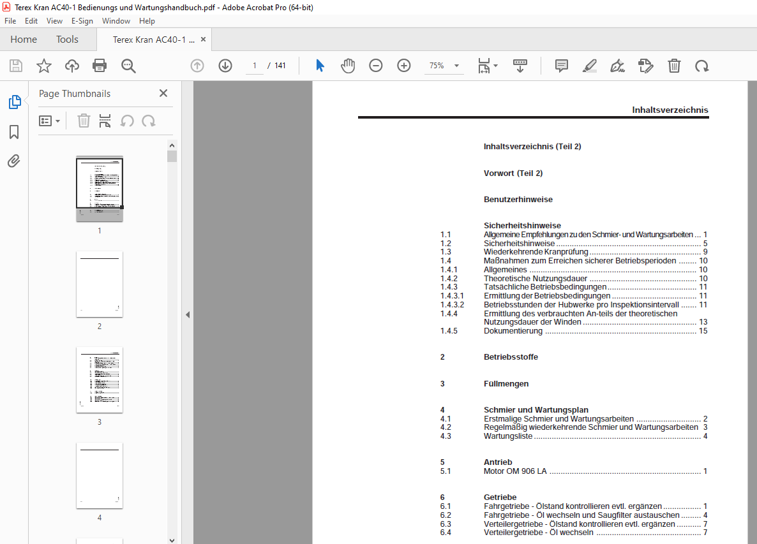Print the document using printer icon
This screenshot has width=757, height=544.
[x=100, y=66]
